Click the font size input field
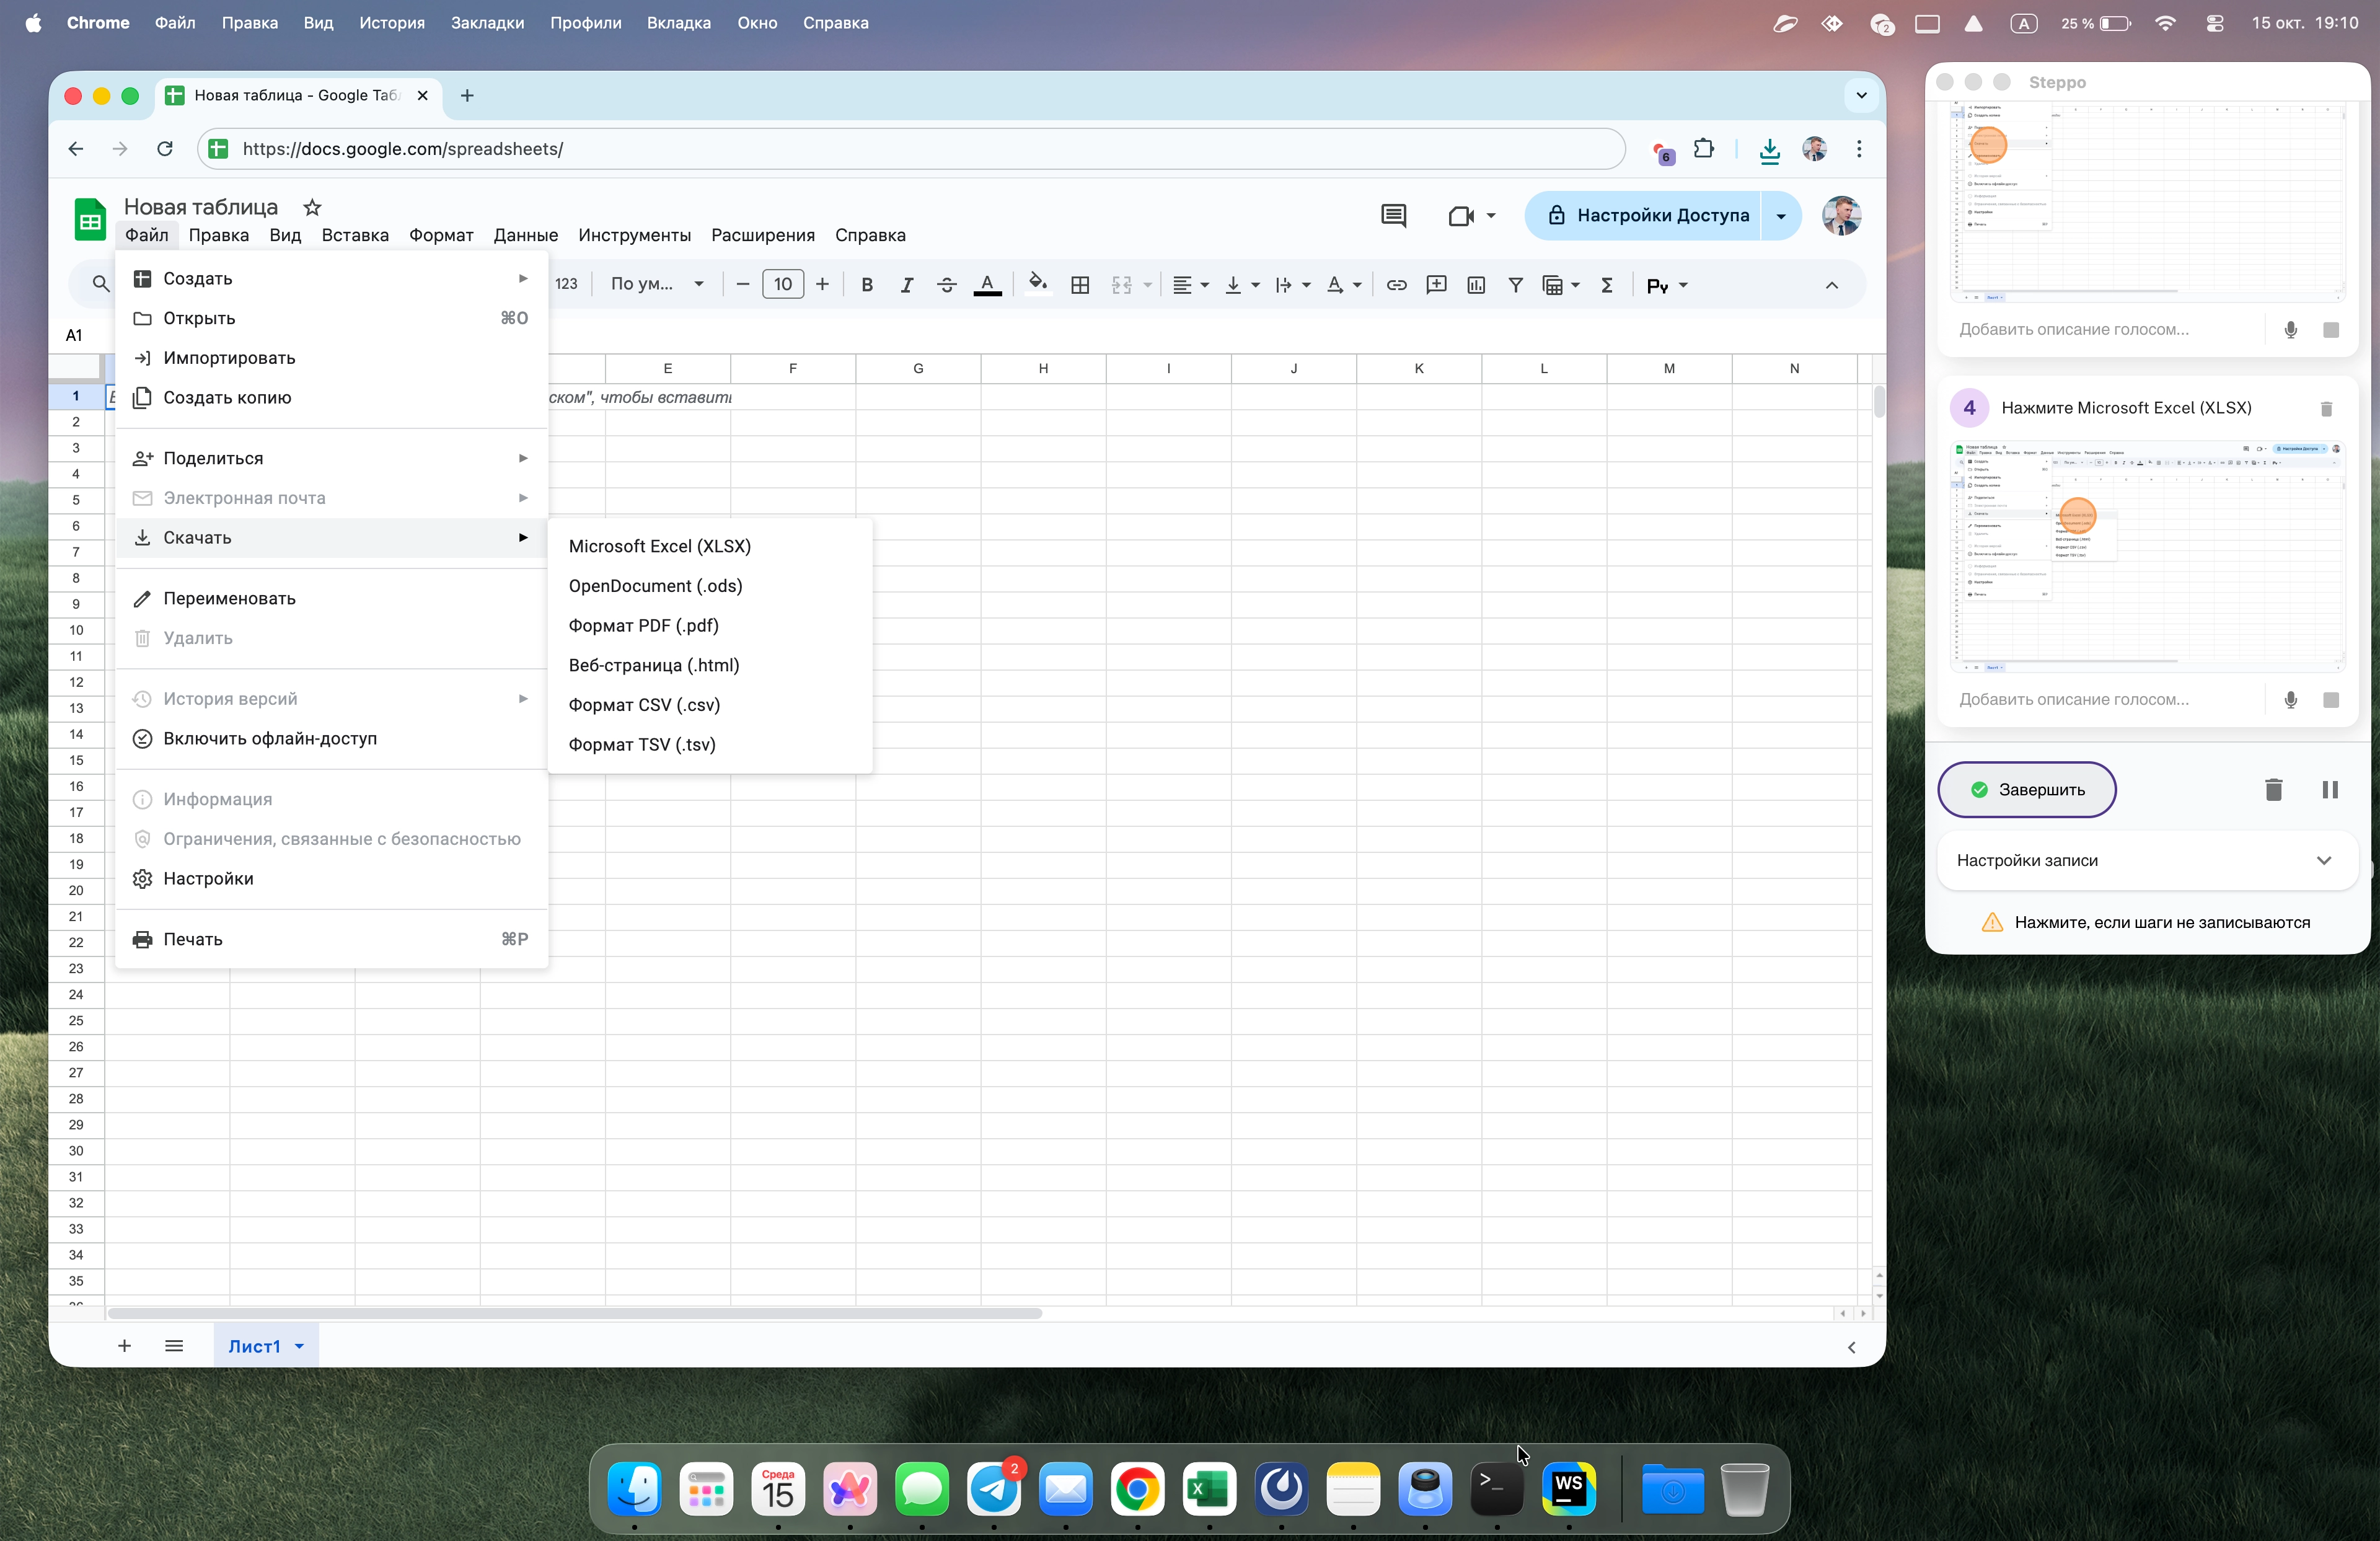Image resolution: width=2380 pixels, height=1541 pixels. (782, 285)
